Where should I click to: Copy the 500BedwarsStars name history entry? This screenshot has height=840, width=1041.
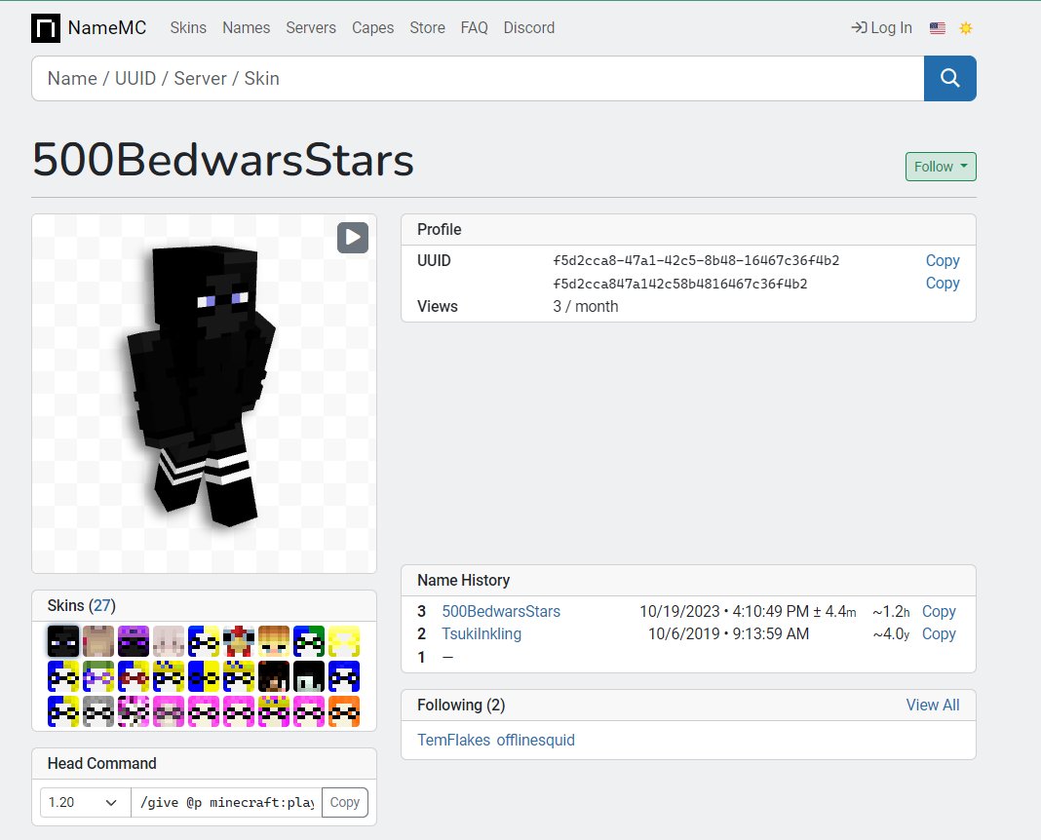(x=939, y=611)
